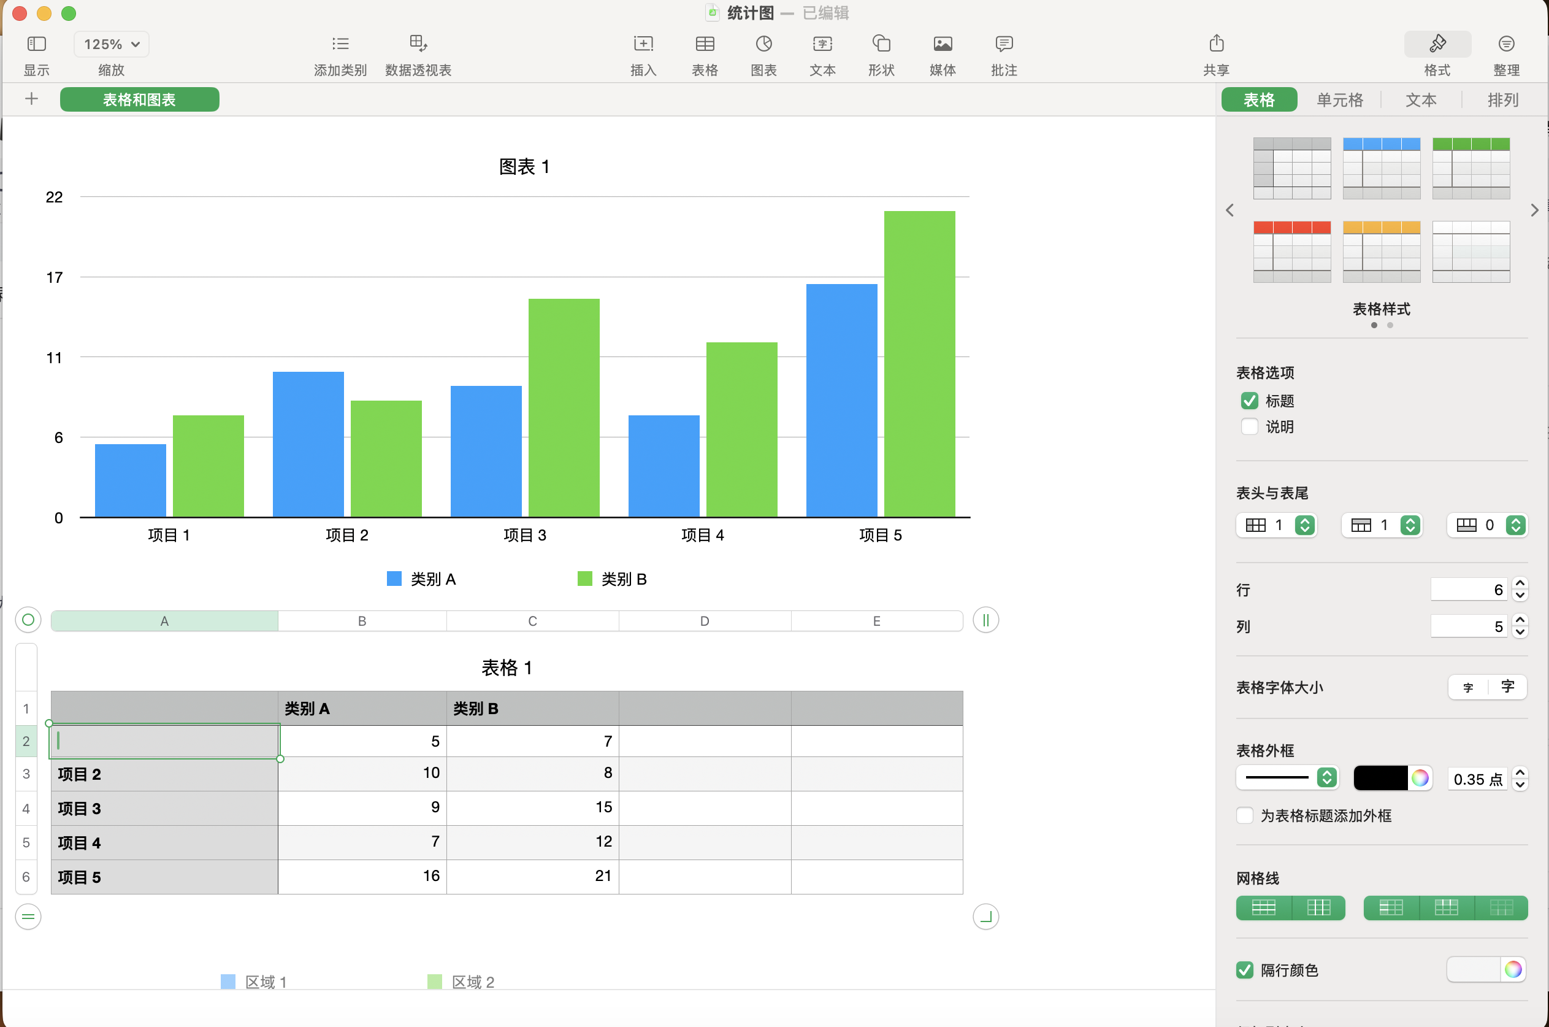Toggle horizontal gridlines in 网格线

click(x=1263, y=908)
